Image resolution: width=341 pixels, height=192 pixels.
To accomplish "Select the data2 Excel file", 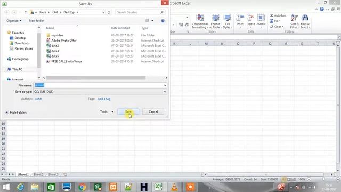I will [x=55, y=46].
